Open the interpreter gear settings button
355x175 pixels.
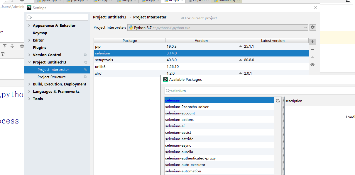[x=313, y=27]
